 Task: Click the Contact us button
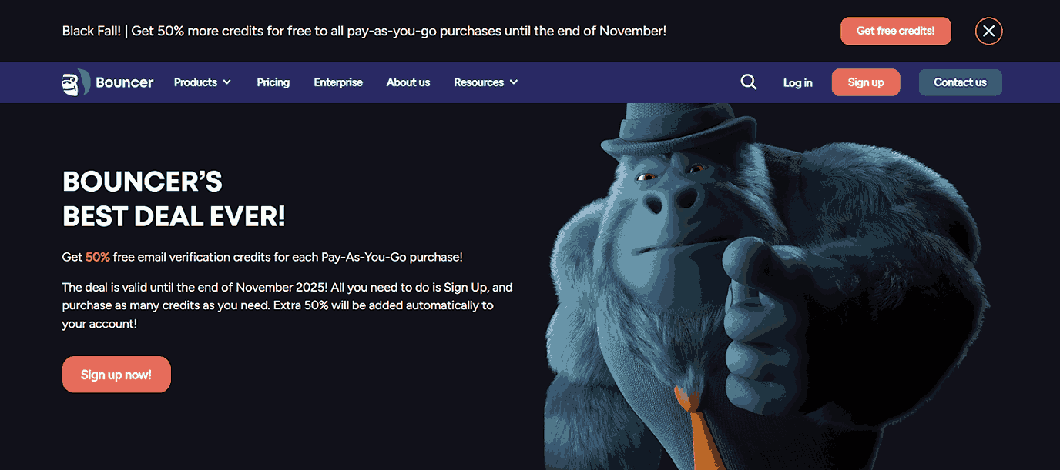point(960,82)
